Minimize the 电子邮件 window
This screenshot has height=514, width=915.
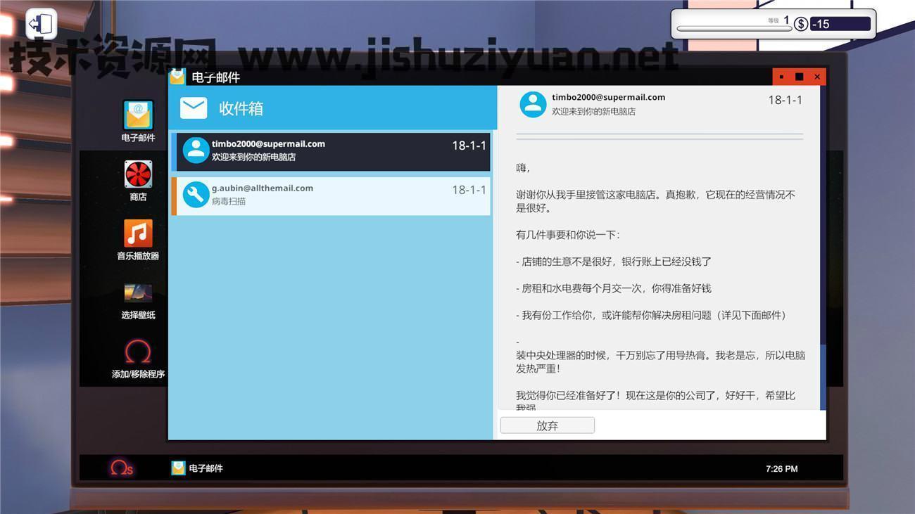[781, 77]
